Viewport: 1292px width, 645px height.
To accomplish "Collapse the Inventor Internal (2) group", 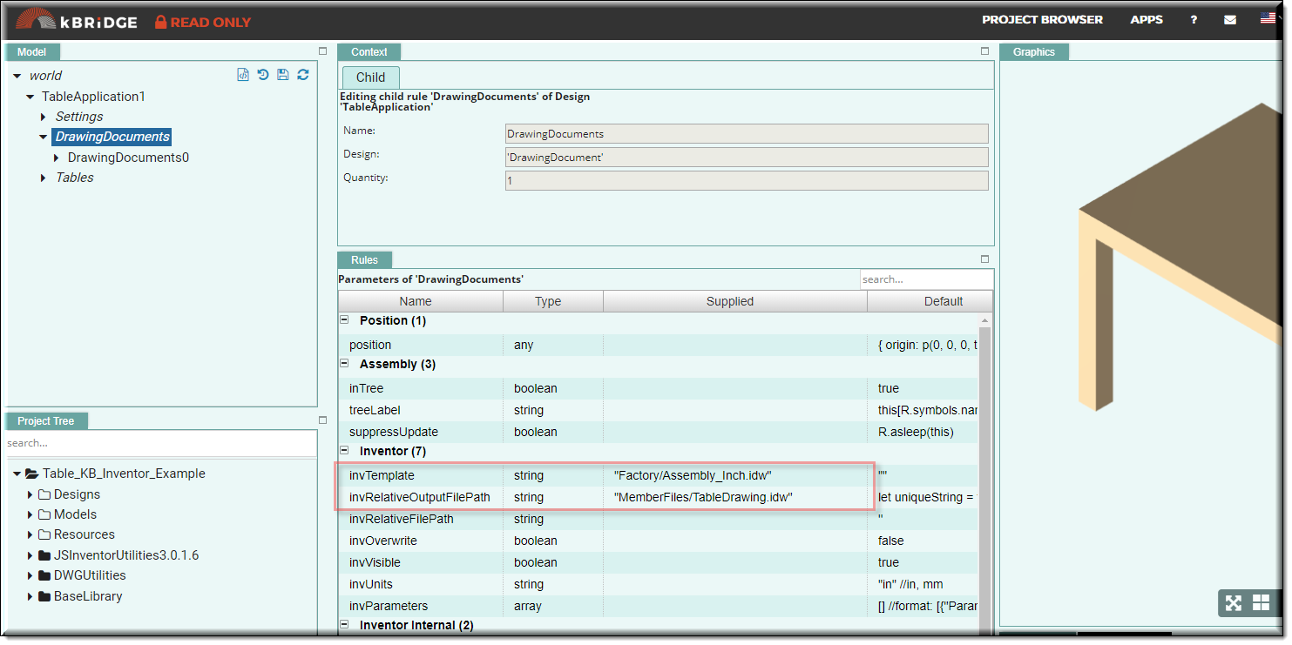I will click(x=344, y=625).
